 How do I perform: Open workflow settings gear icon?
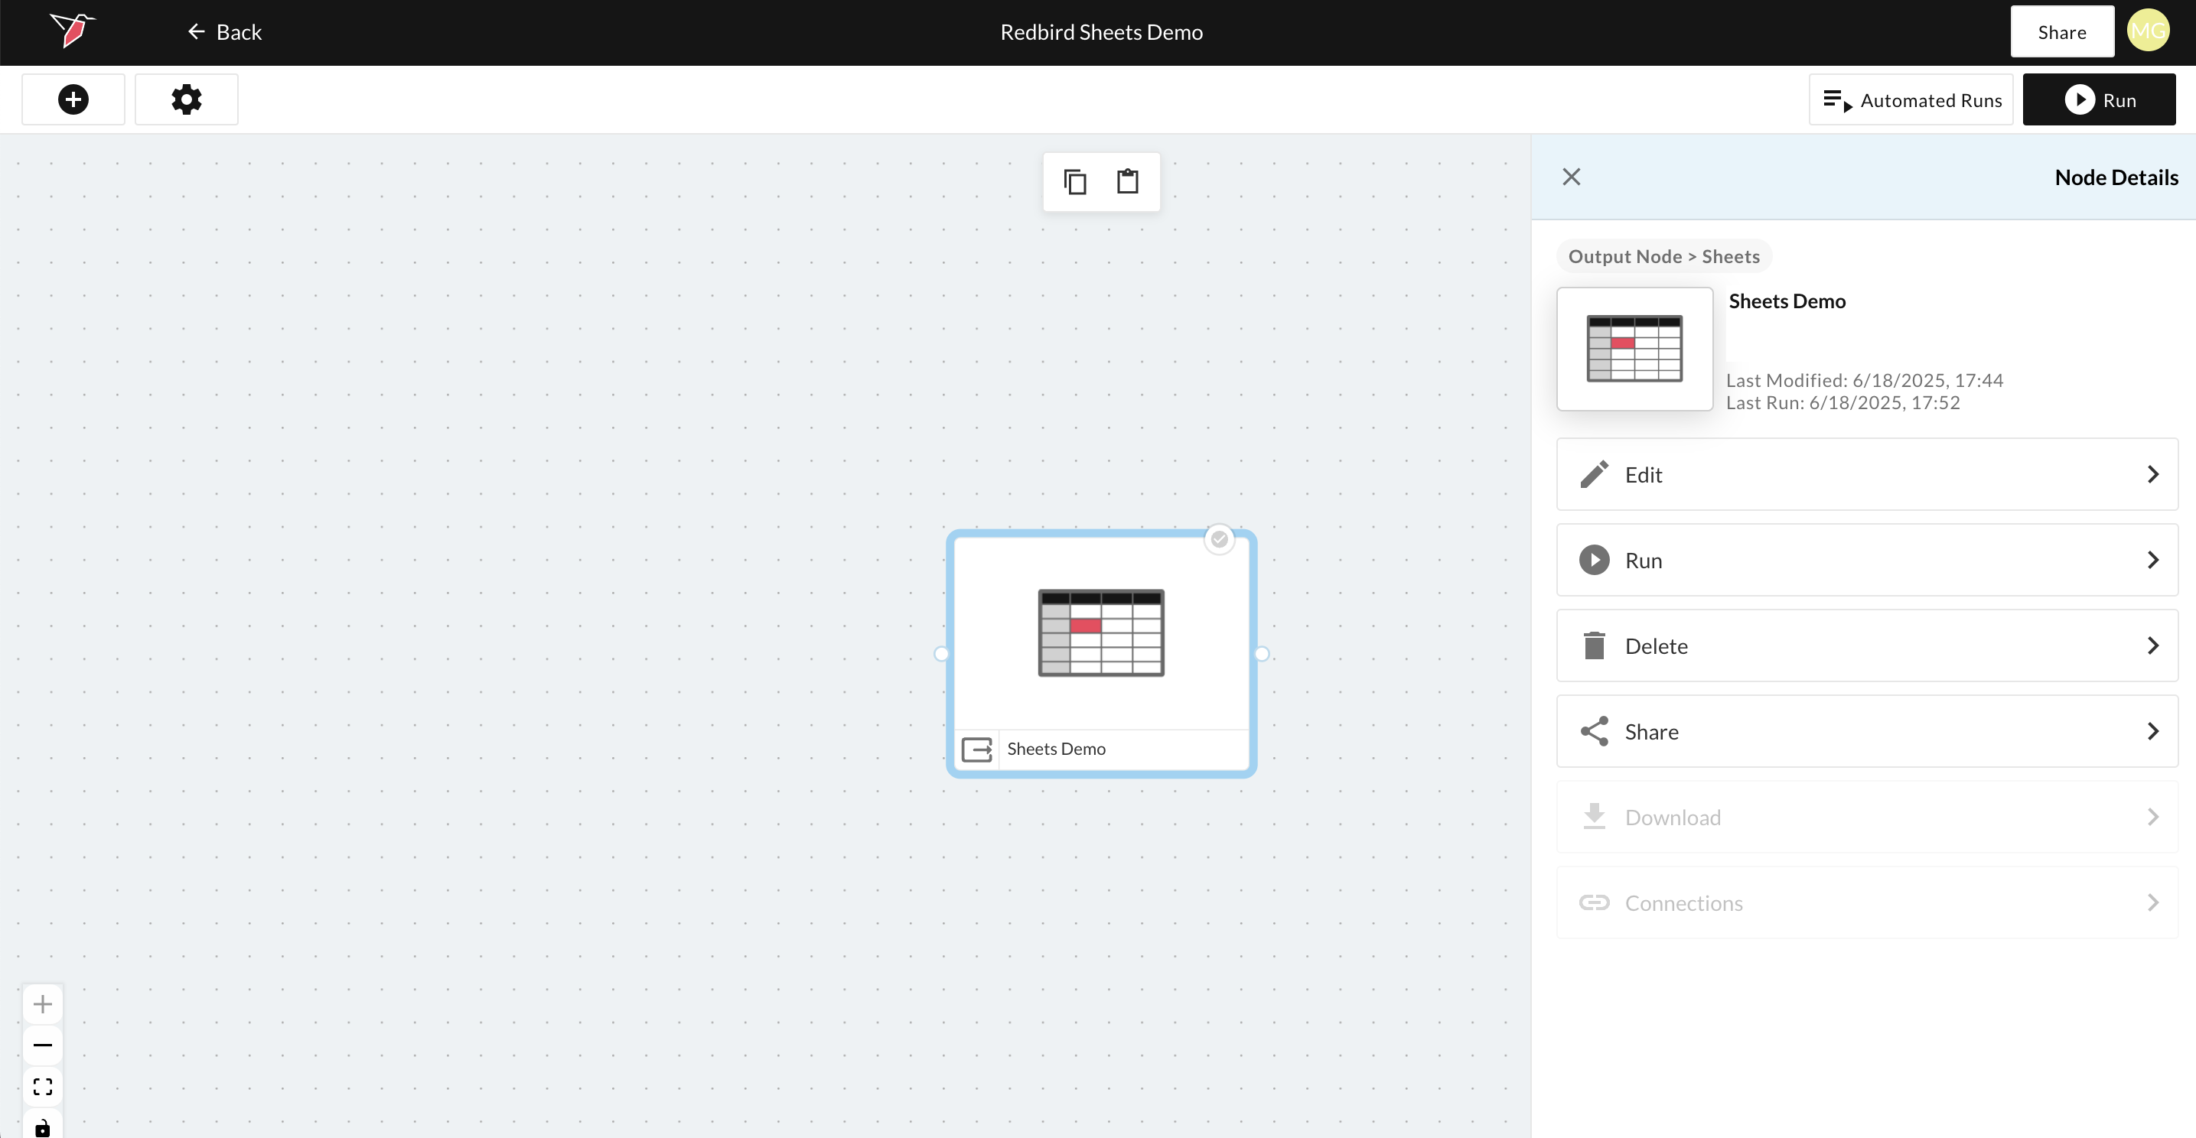tap(186, 99)
